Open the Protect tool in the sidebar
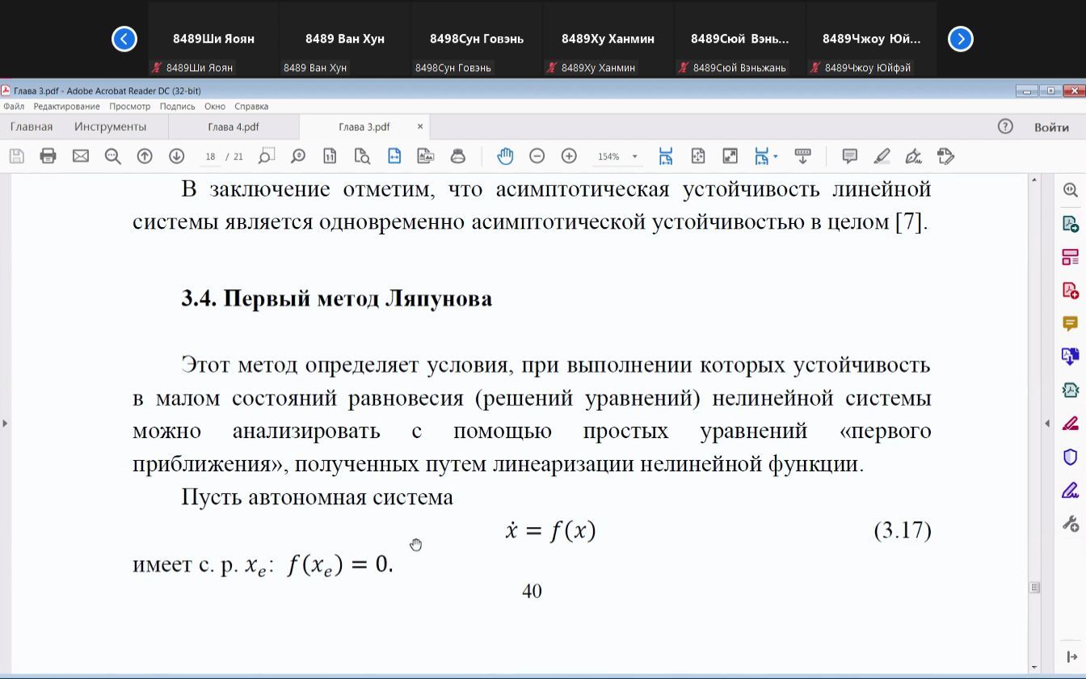 point(1071,456)
